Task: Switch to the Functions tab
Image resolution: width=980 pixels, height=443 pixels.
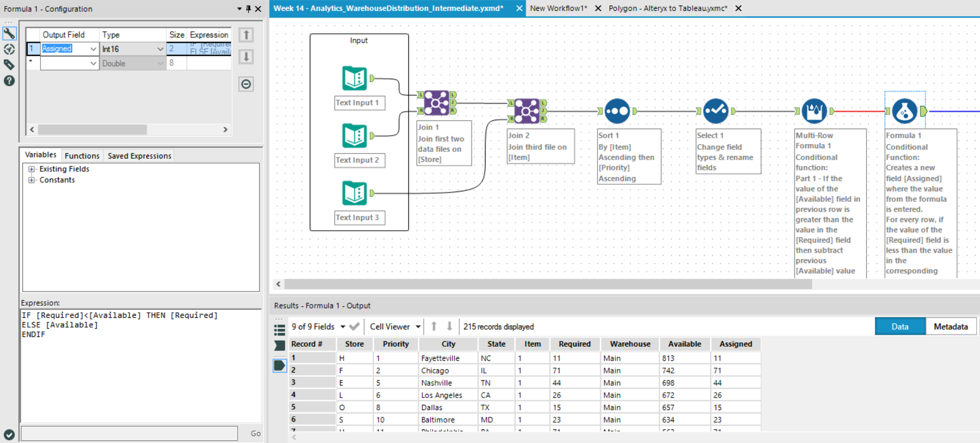Action: coord(82,156)
